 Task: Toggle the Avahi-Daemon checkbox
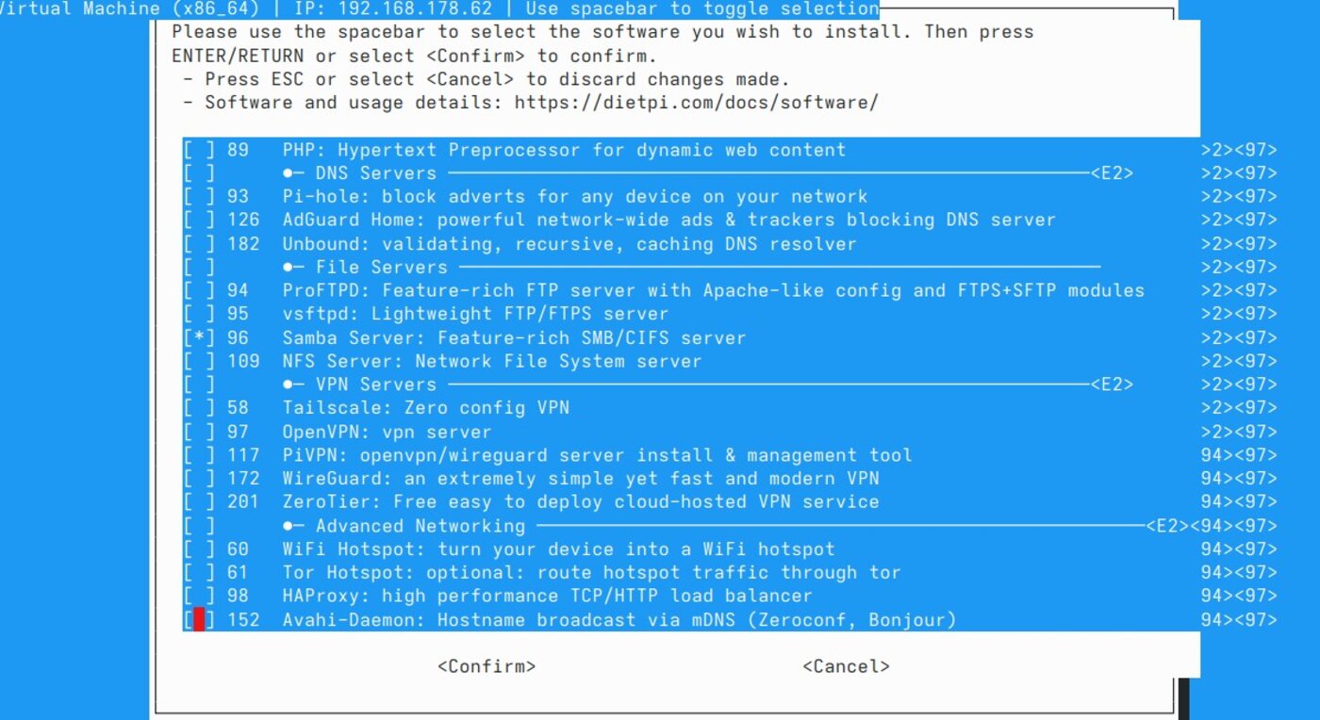pos(199,620)
